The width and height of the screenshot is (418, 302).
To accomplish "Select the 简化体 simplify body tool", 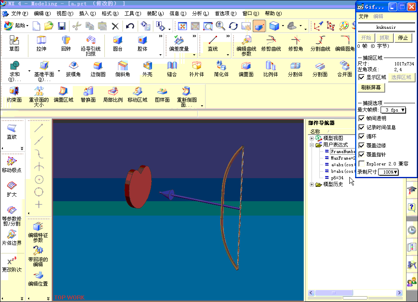I will (221, 69).
